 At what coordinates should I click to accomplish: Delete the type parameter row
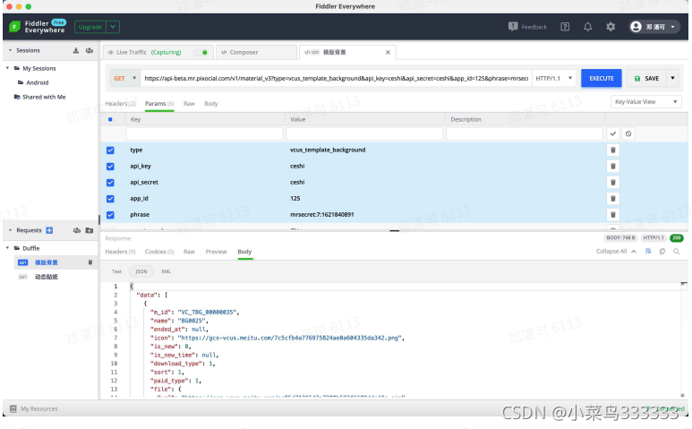pyautogui.click(x=613, y=150)
